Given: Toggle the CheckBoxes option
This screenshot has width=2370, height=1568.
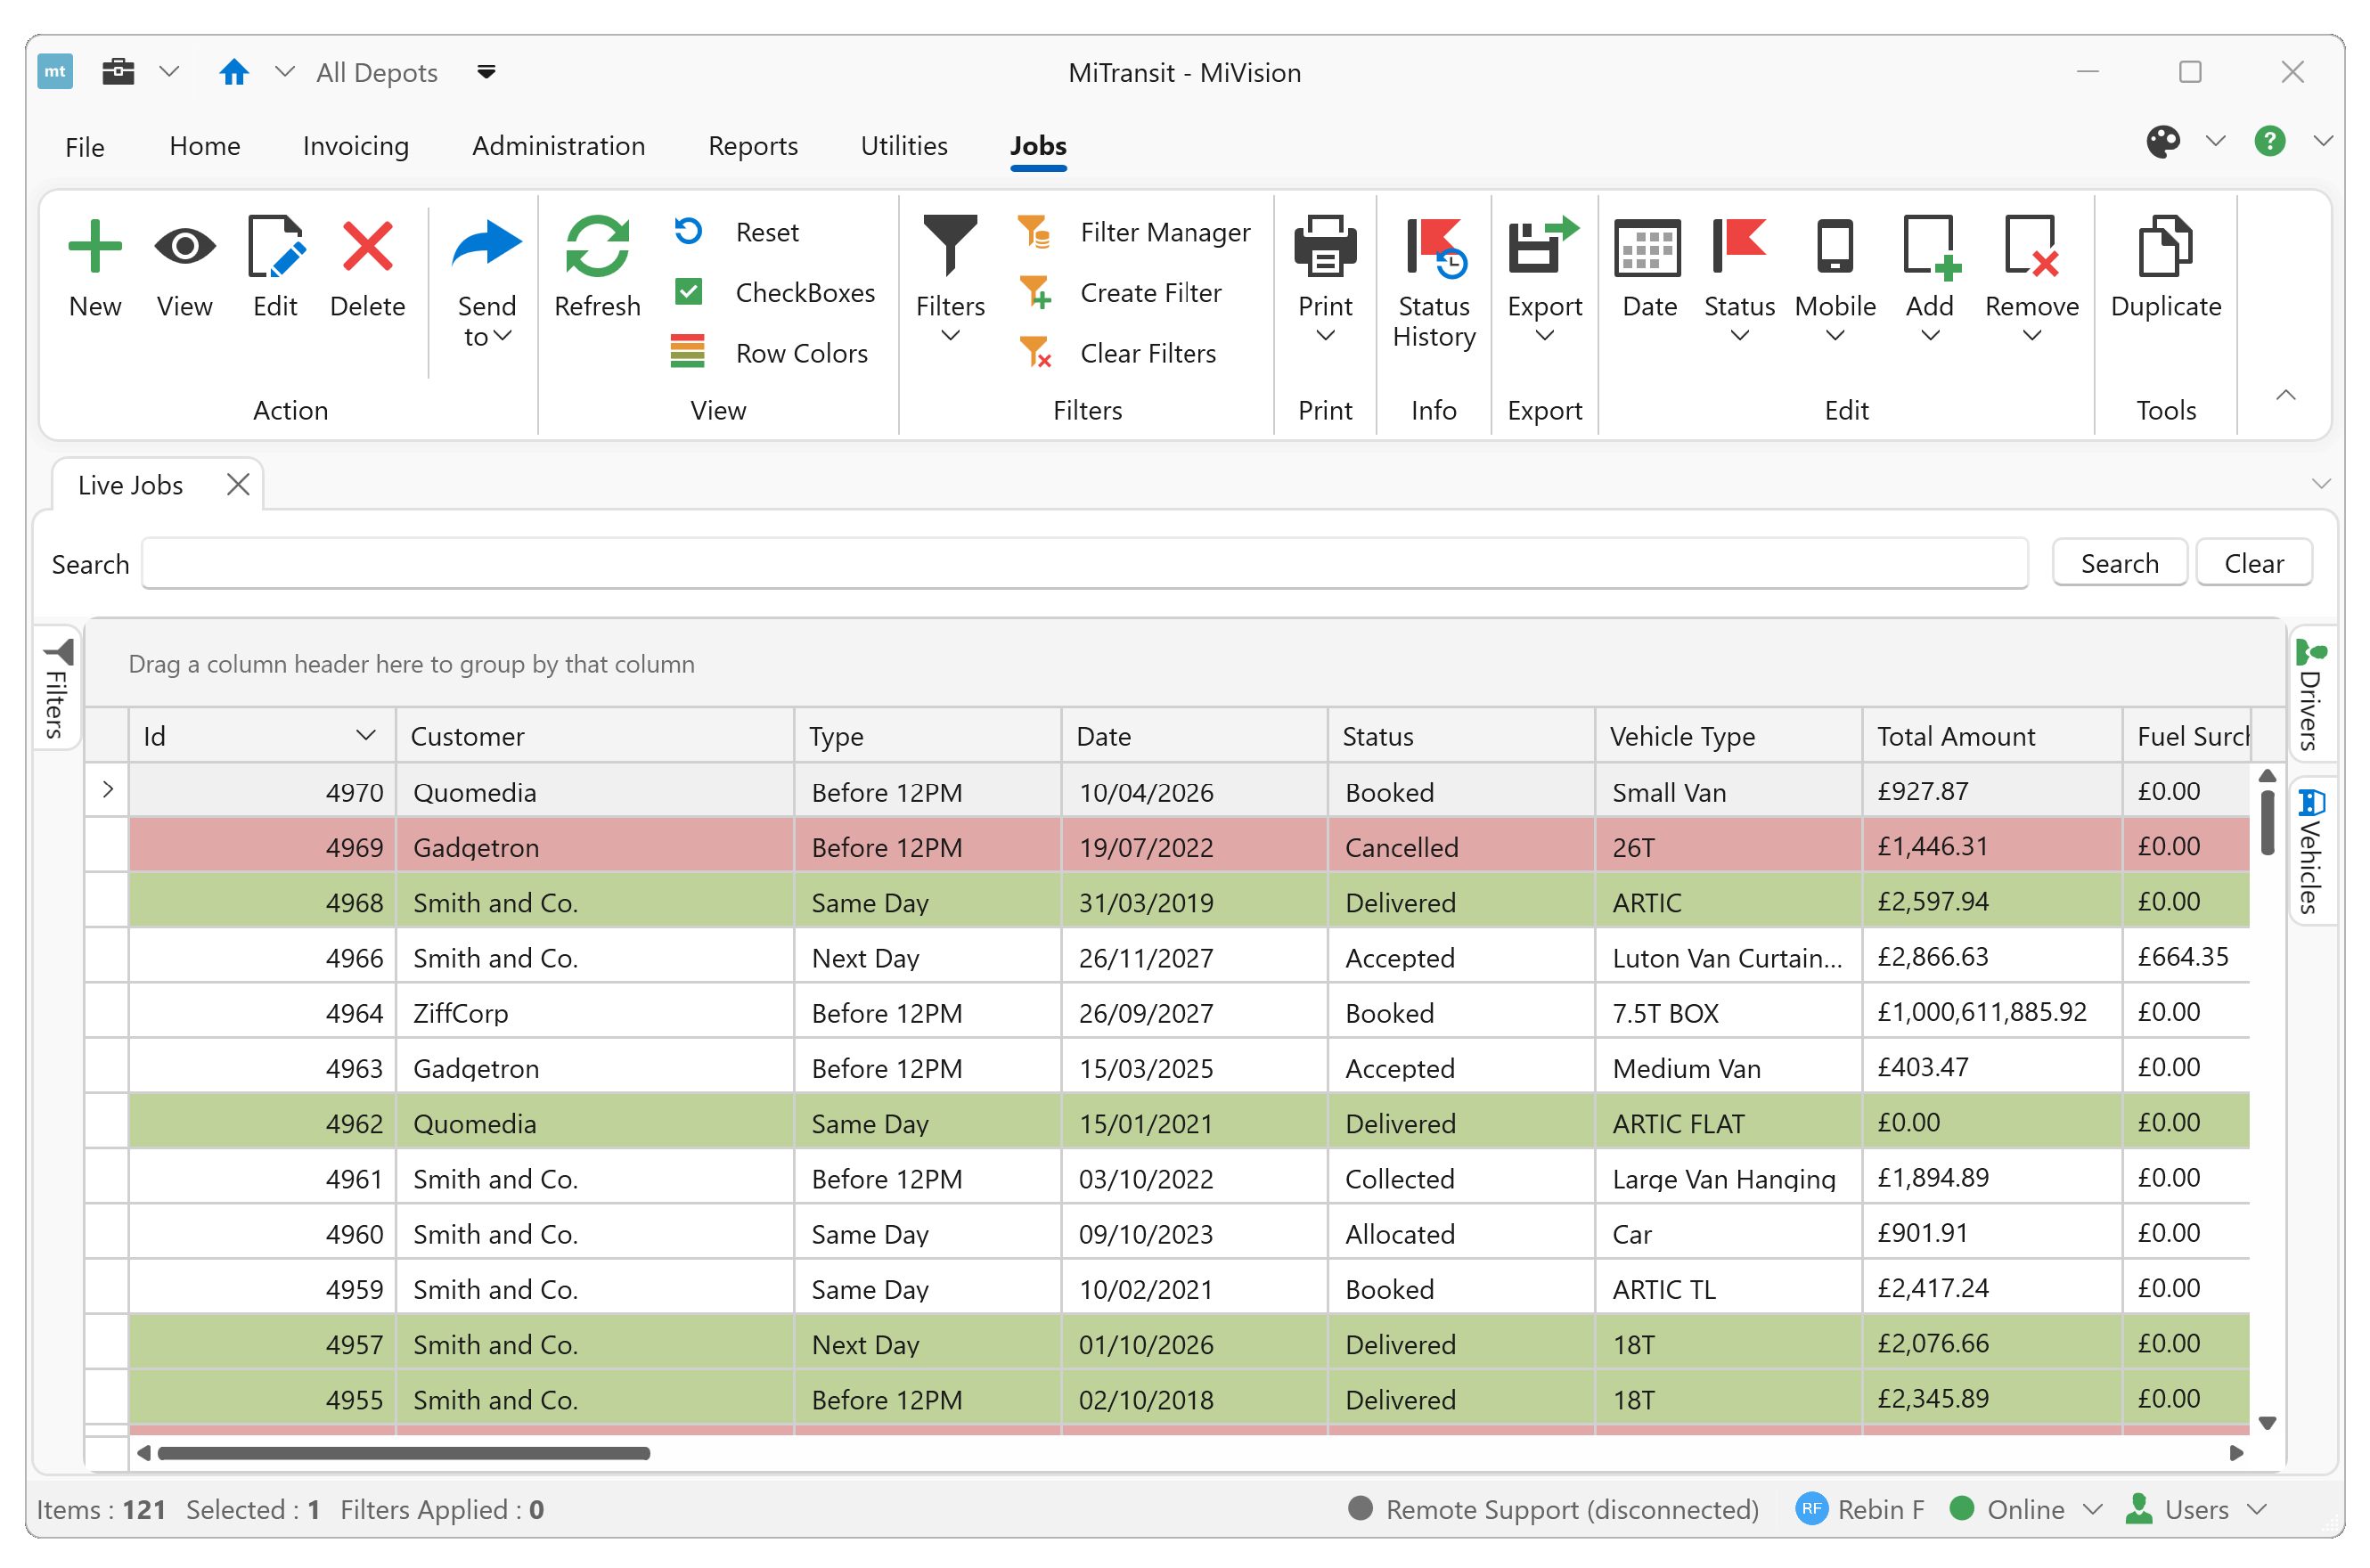Looking at the screenshot, I should coord(688,293).
